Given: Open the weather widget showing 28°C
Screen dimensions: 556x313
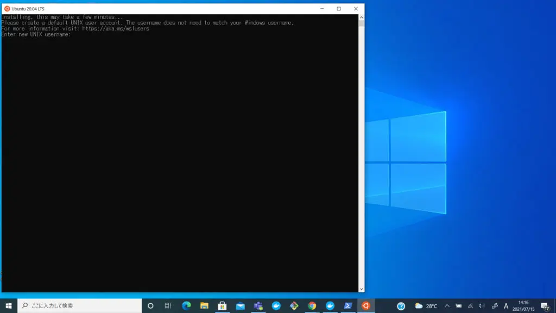Looking at the screenshot, I should 426,306.
